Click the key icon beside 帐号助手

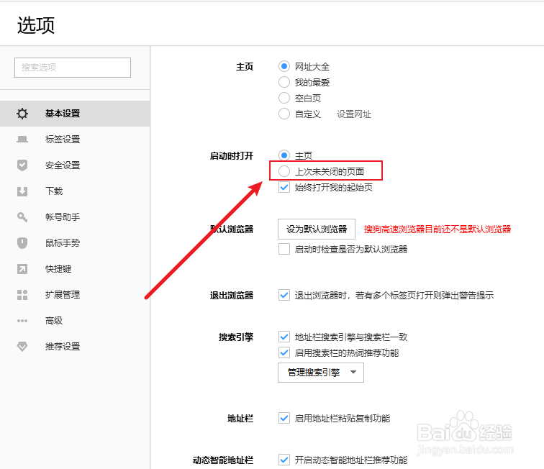click(x=22, y=217)
